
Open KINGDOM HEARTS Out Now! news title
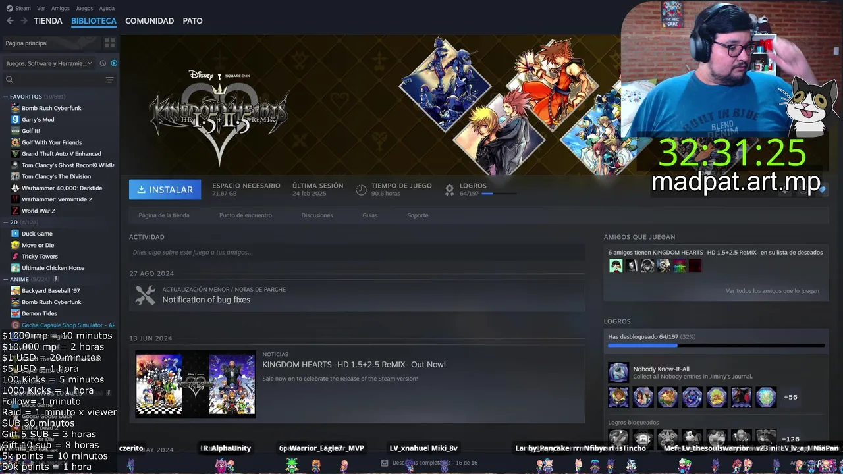click(x=354, y=365)
